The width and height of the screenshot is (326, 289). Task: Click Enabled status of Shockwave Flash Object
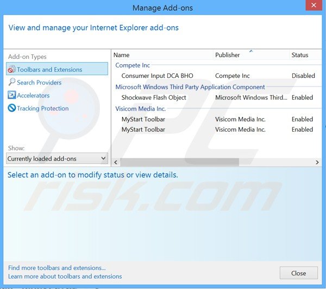pyautogui.click(x=302, y=97)
